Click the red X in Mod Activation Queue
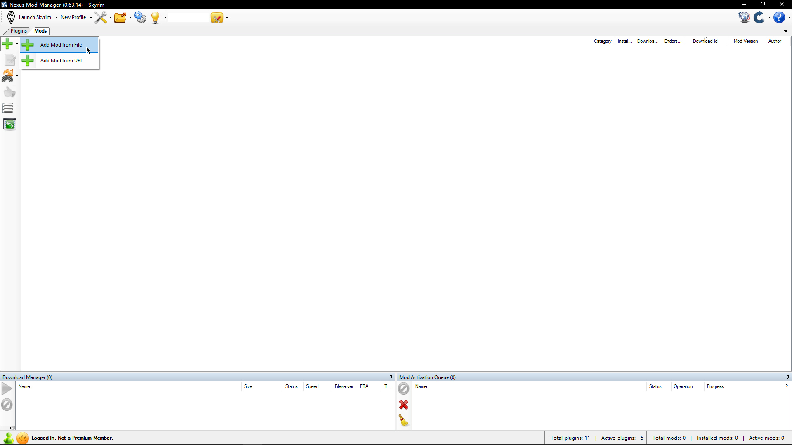The image size is (792, 445). point(403,405)
